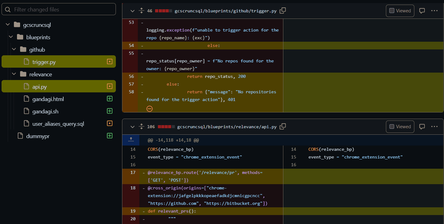The image size is (444, 224).
Task: Copy the api.py file path
Action: [x=282, y=126]
